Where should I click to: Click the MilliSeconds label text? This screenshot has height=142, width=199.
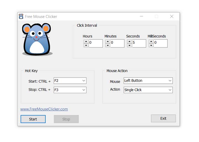(x=157, y=36)
